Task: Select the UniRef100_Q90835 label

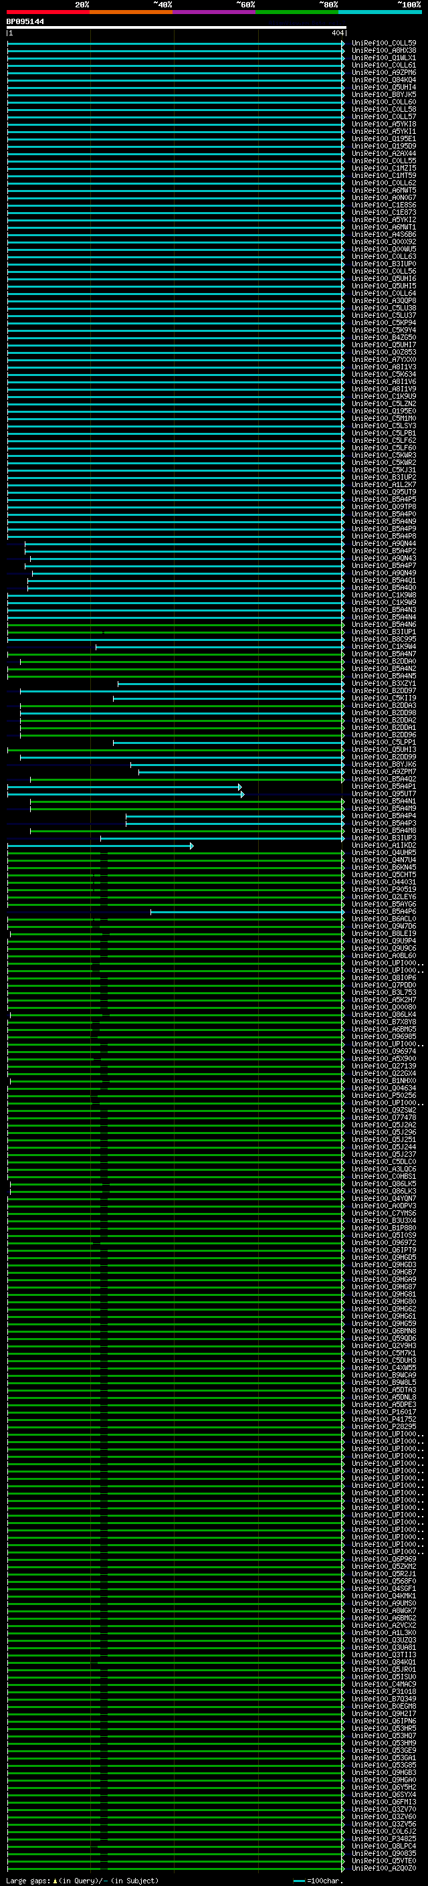Action: coord(384,1854)
